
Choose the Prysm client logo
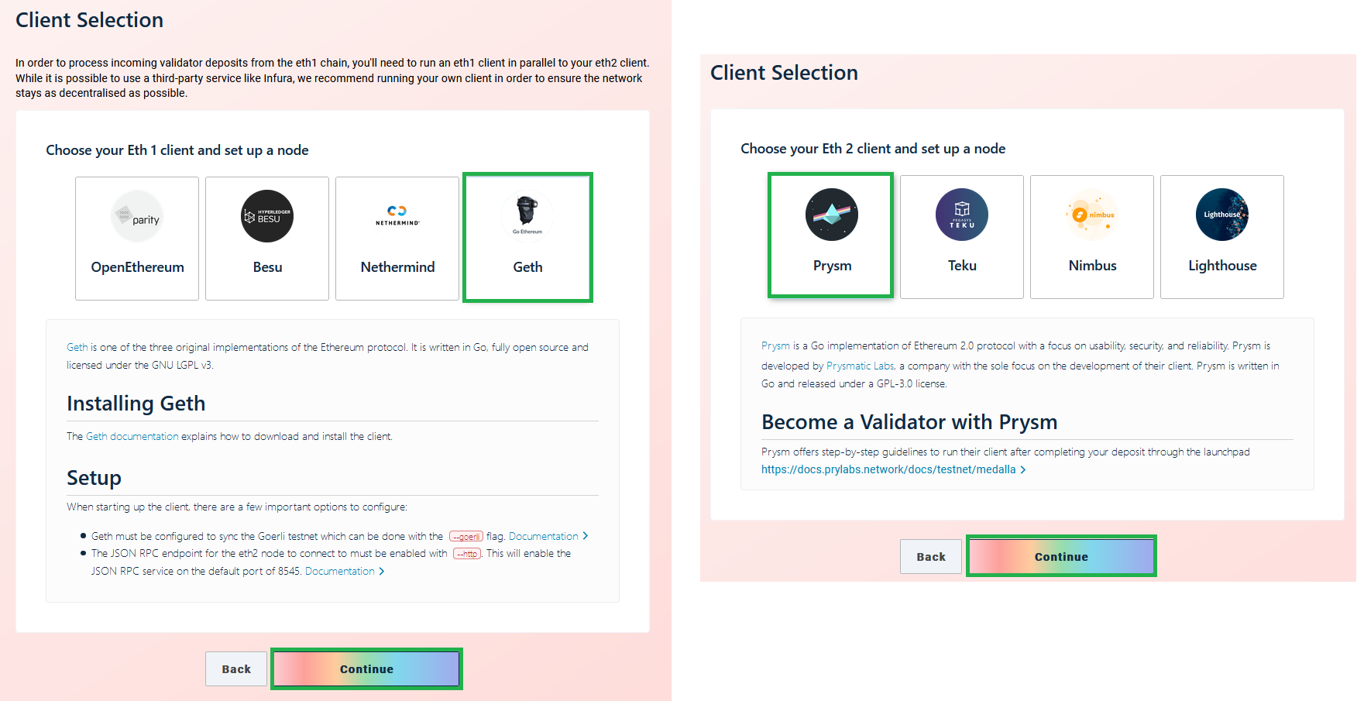[832, 215]
